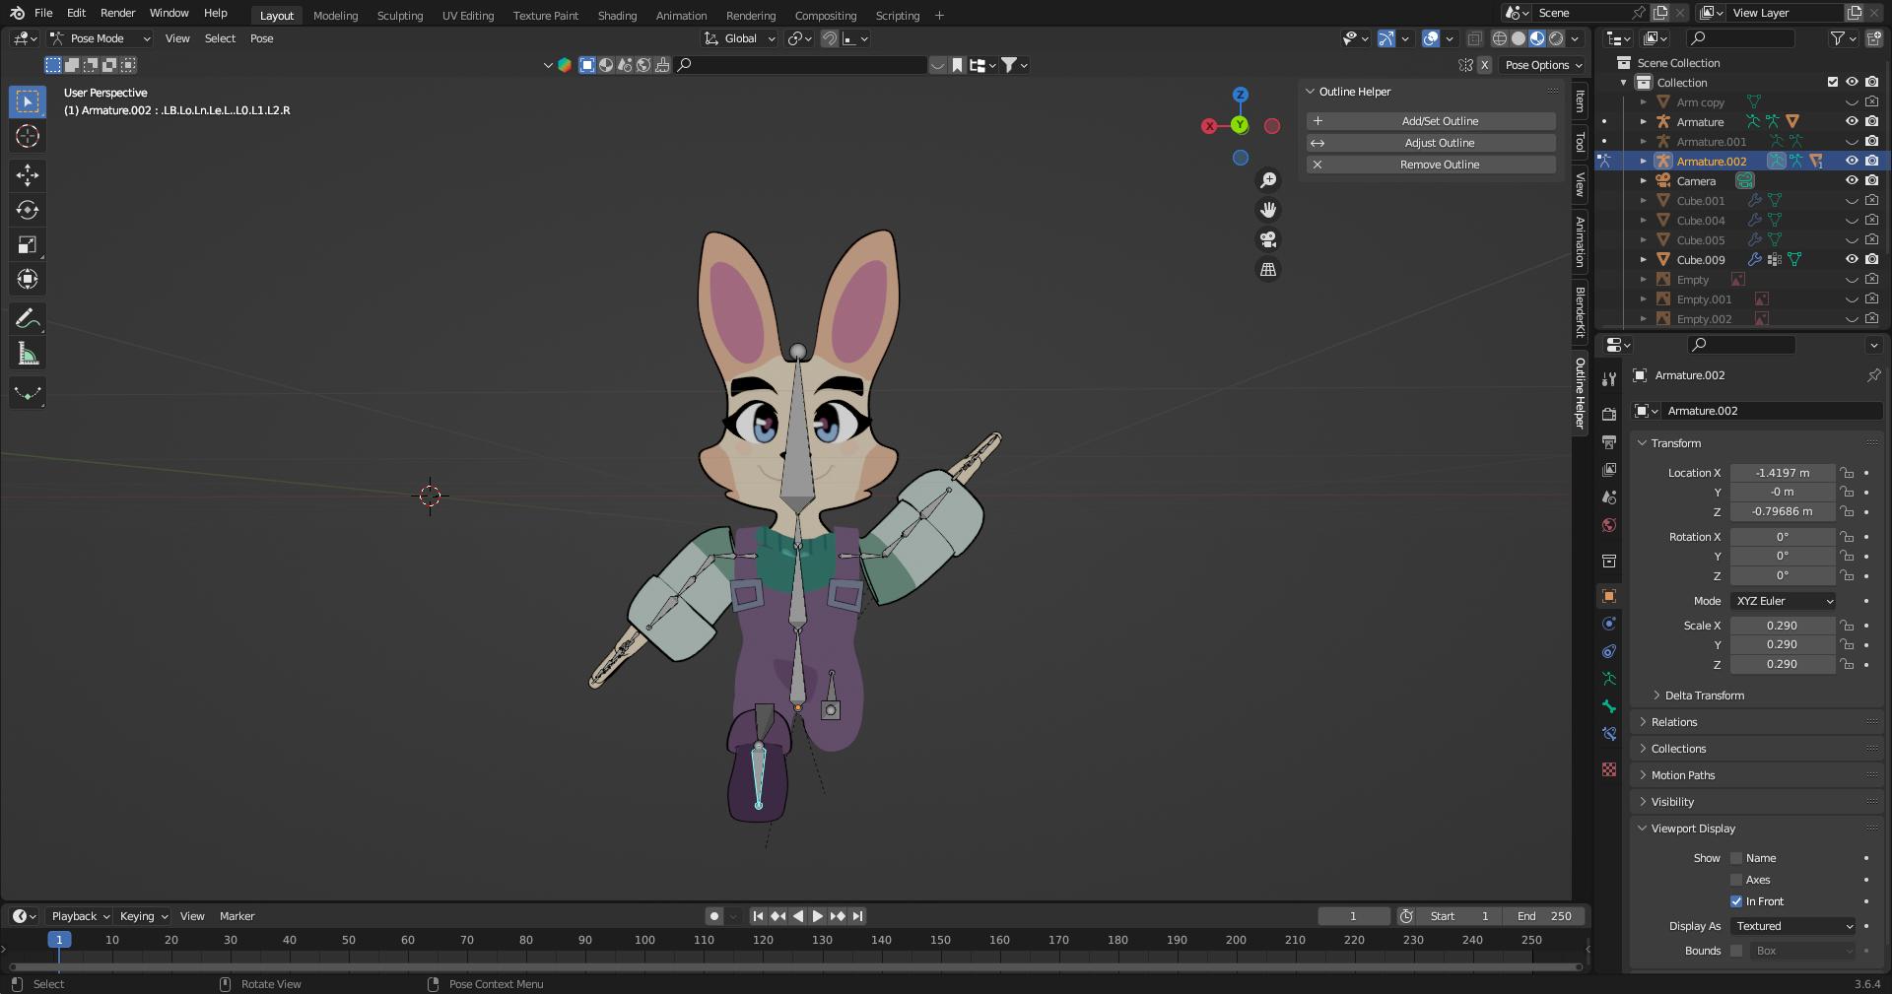Image resolution: width=1892 pixels, height=994 pixels.
Task: Enable the Bounds checkbox
Action: pyautogui.click(x=1736, y=951)
